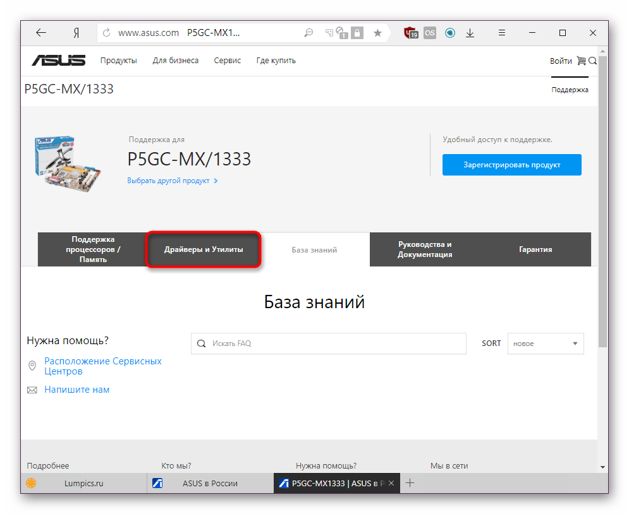The height and width of the screenshot is (514, 629).
Task: Bookmark page with the star icon
Action: coord(377,33)
